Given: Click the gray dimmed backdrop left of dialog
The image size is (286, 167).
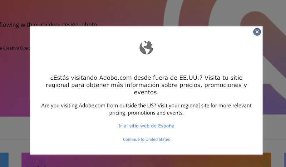Looking at the screenshot, I should click(x=15, y=128).
